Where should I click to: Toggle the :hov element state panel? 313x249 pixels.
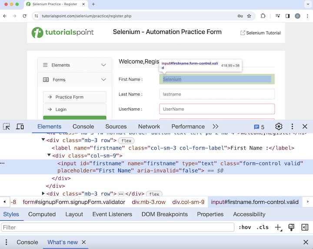click(x=245, y=227)
